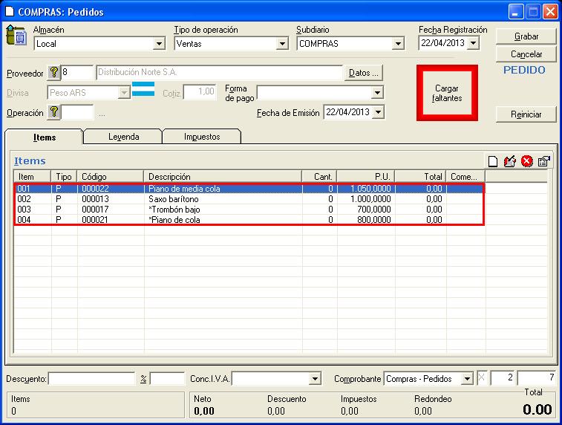The height and width of the screenshot is (425, 562).
Task: Switch to the Leyenda tab
Action: coord(123,137)
